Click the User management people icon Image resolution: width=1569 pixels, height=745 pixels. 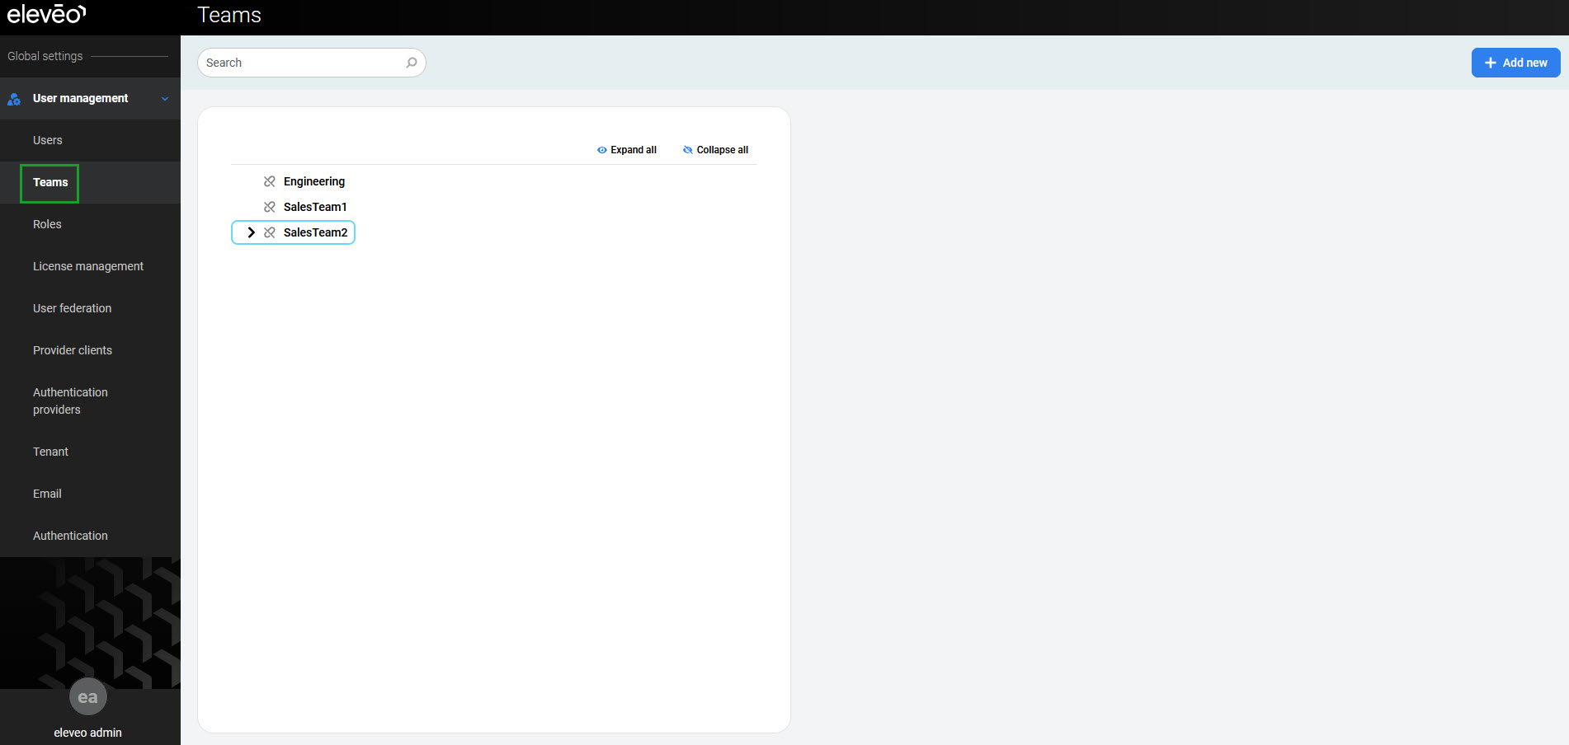point(14,99)
